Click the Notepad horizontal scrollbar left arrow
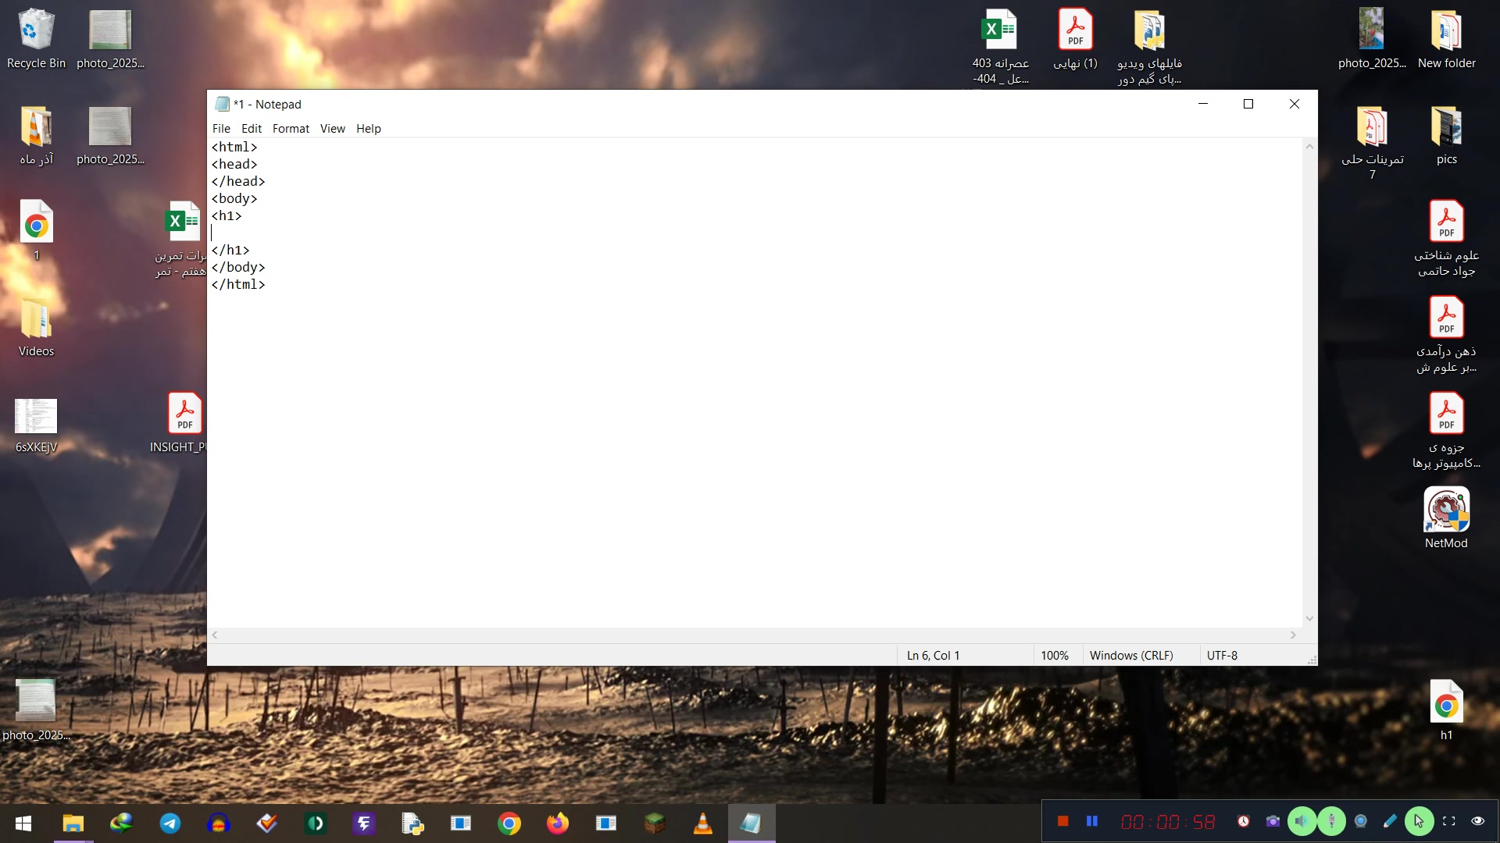The height and width of the screenshot is (843, 1500). click(x=215, y=635)
